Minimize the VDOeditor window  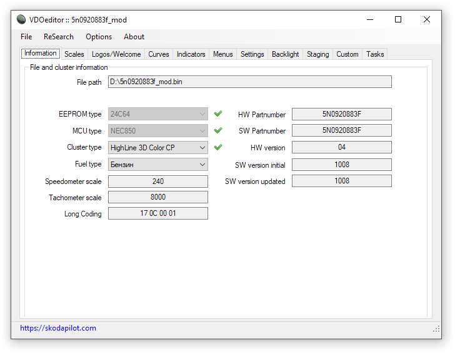(370, 20)
